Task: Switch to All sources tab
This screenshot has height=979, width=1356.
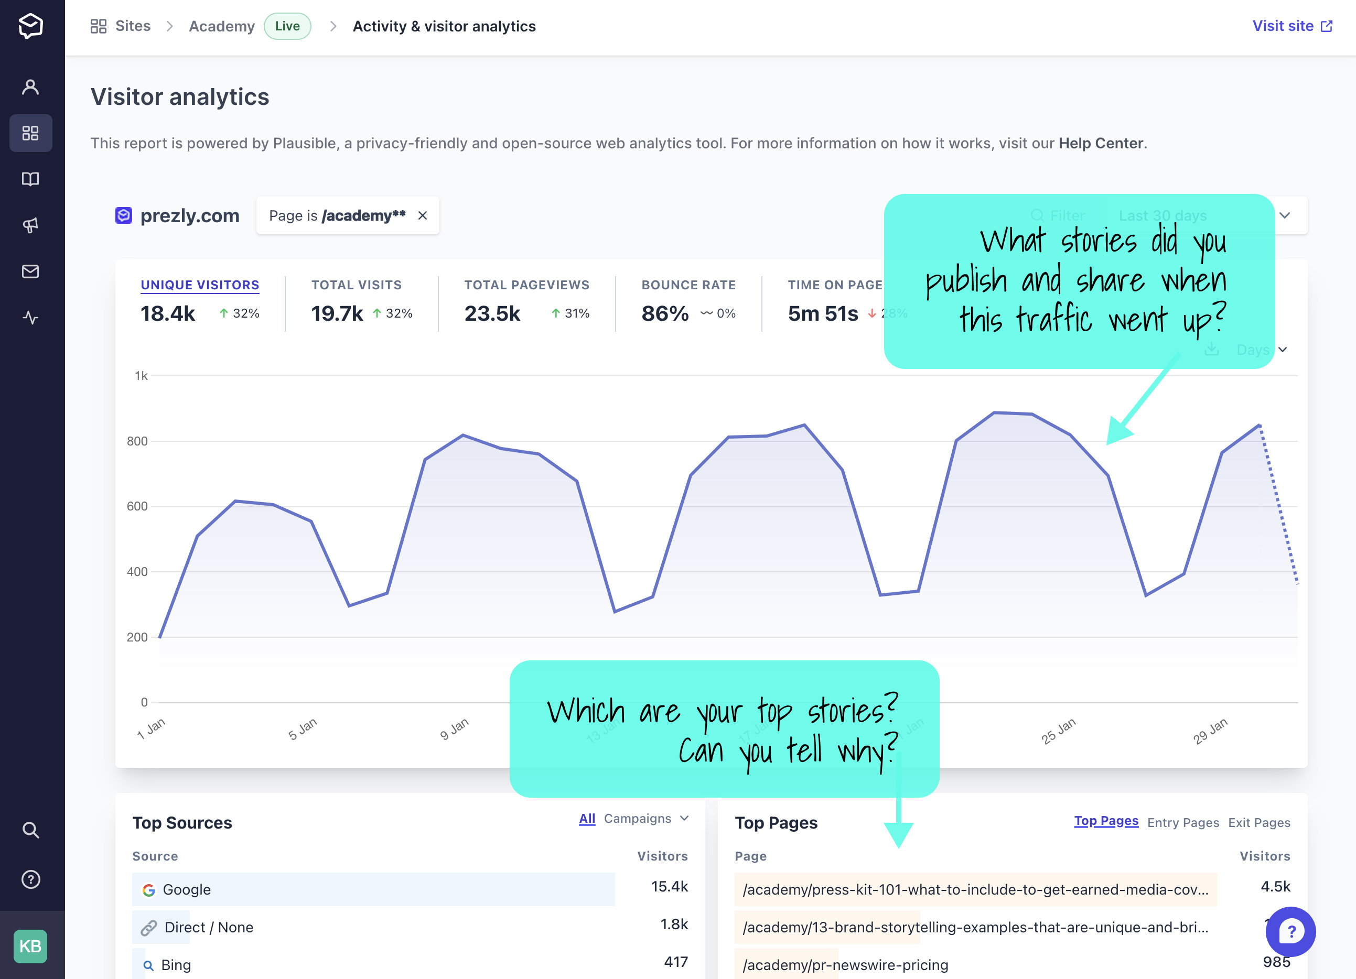Action: [587, 819]
